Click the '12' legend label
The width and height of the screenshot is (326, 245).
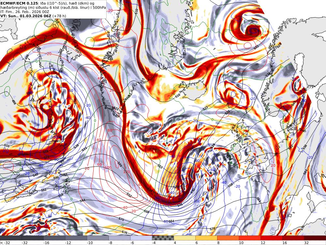(263, 243)
